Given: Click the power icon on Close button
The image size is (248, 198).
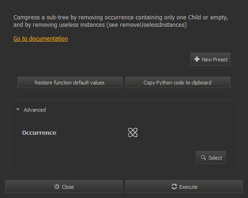Looking at the screenshot, I should coord(57,186).
